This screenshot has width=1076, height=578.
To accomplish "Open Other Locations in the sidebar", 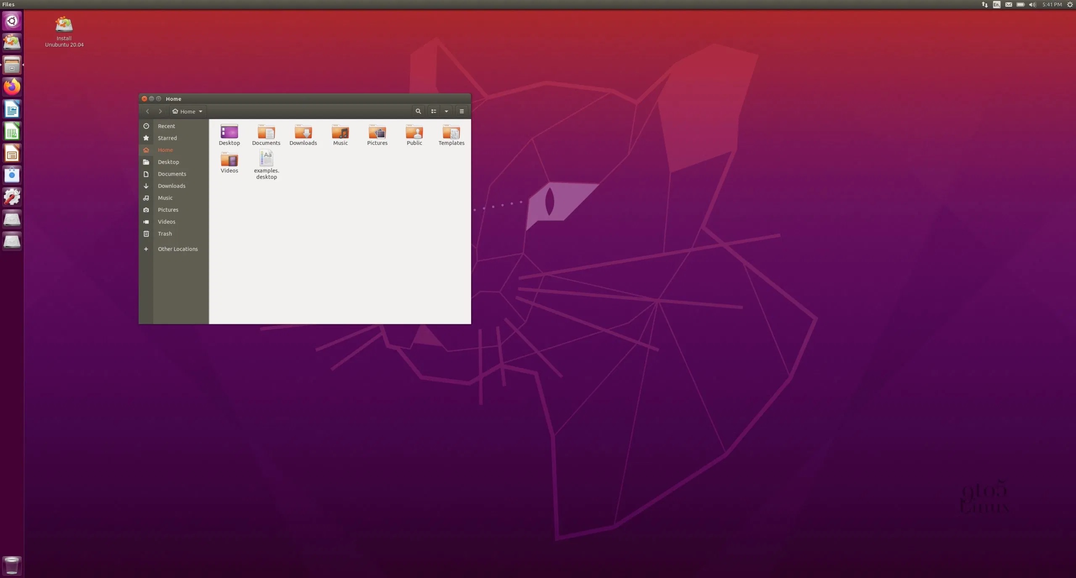I will [177, 249].
